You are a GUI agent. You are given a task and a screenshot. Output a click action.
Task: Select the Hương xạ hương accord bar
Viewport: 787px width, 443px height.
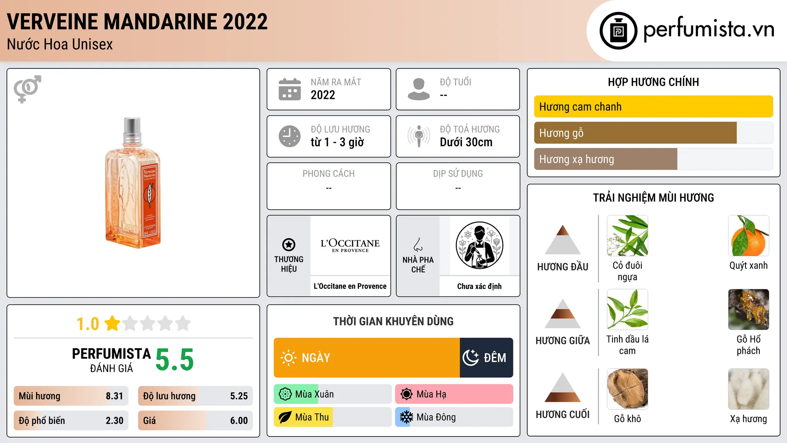(653, 159)
